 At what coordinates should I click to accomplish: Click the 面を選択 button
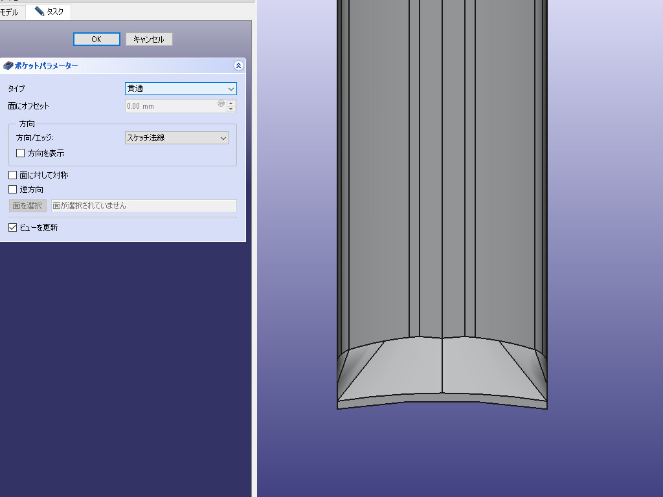pyautogui.click(x=28, y=206)
